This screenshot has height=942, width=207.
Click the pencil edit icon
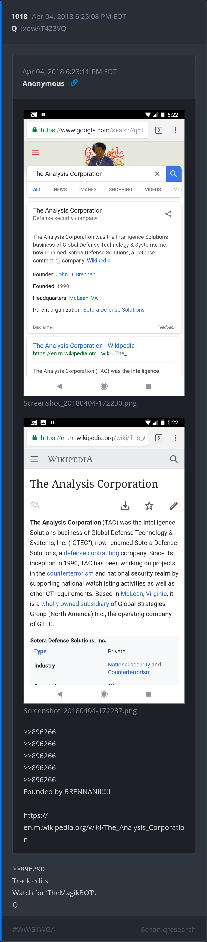(173, 505)
